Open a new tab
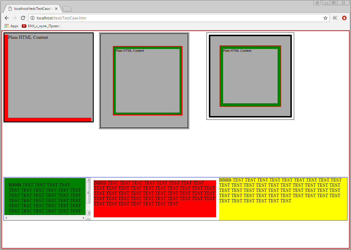Screen dimensions: 351x250 67,9
